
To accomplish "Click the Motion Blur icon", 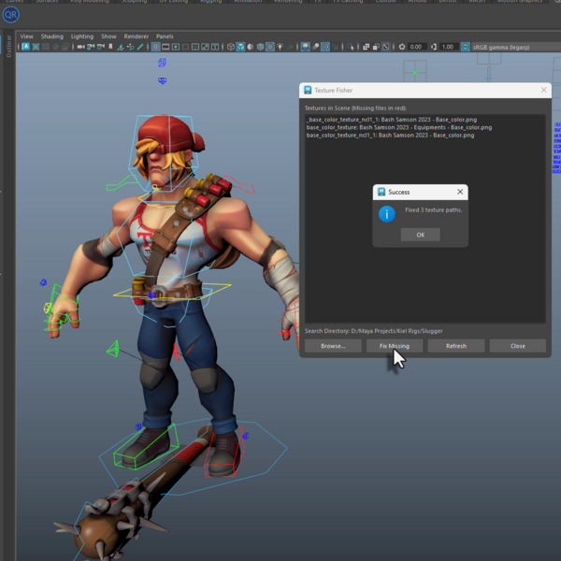I will (315, 47).
